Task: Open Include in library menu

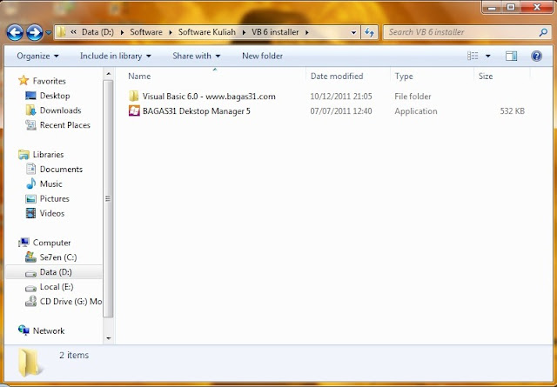Action: click(x=116, y=57)
